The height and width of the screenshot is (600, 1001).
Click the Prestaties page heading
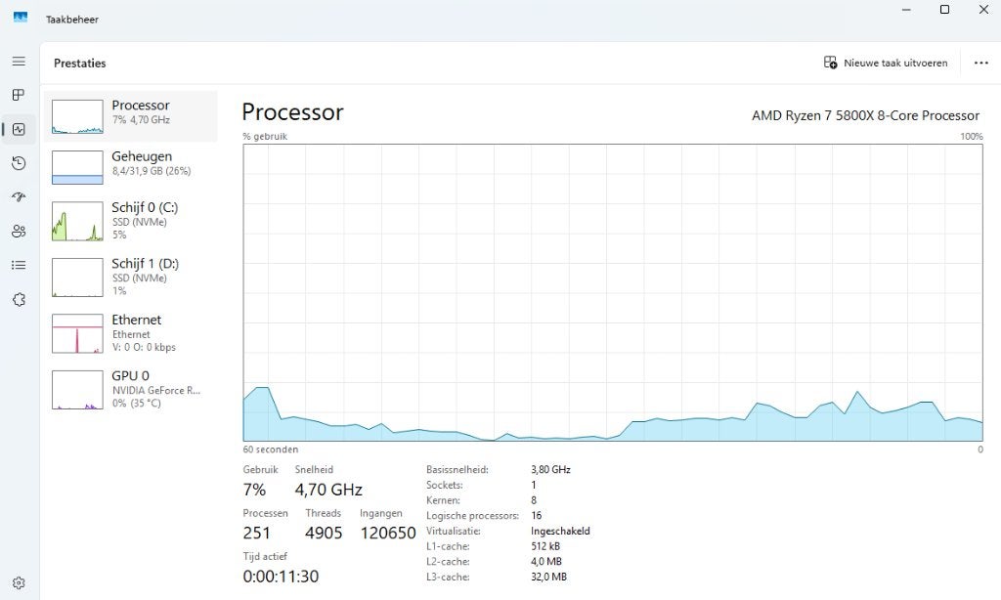[x=80, y=64]
